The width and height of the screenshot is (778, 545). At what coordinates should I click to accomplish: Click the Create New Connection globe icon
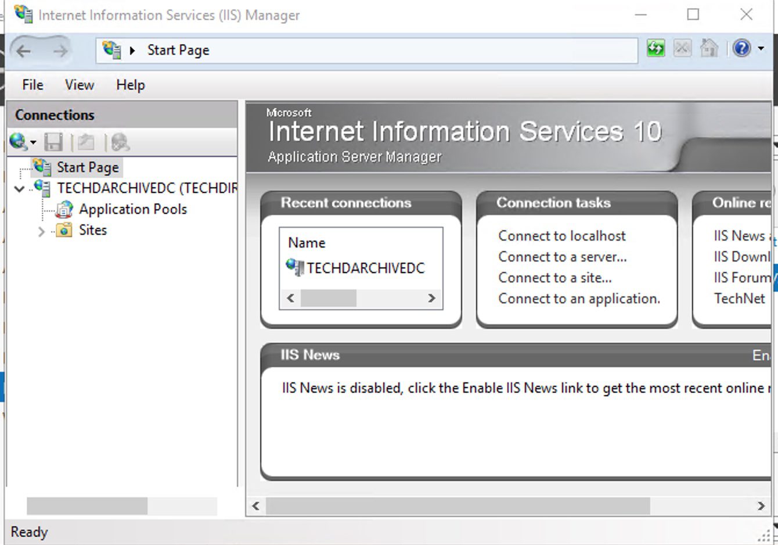tap(18, 142)
